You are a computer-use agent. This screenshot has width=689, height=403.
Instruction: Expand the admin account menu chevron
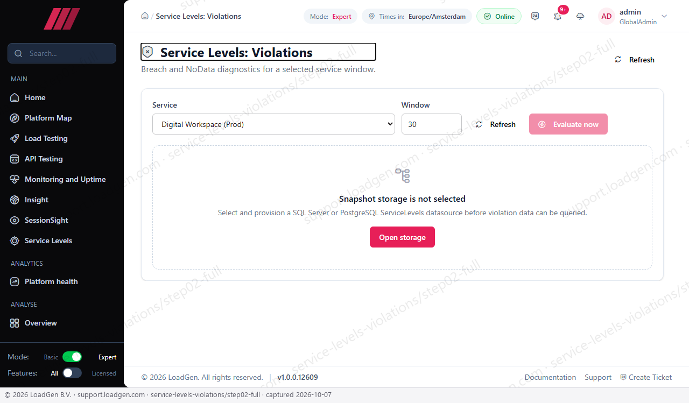[664, 16]
